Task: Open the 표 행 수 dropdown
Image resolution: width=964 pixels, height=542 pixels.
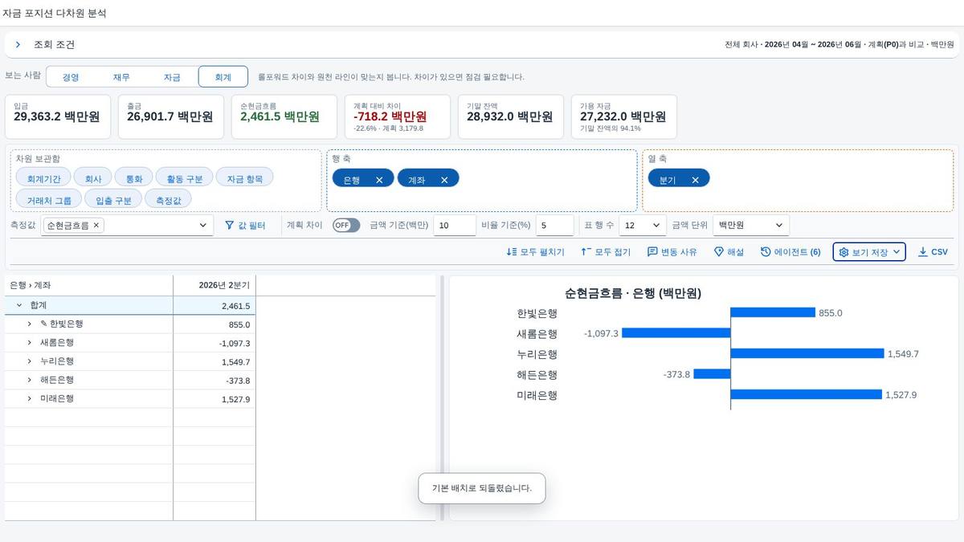Action: click(643, 226)
